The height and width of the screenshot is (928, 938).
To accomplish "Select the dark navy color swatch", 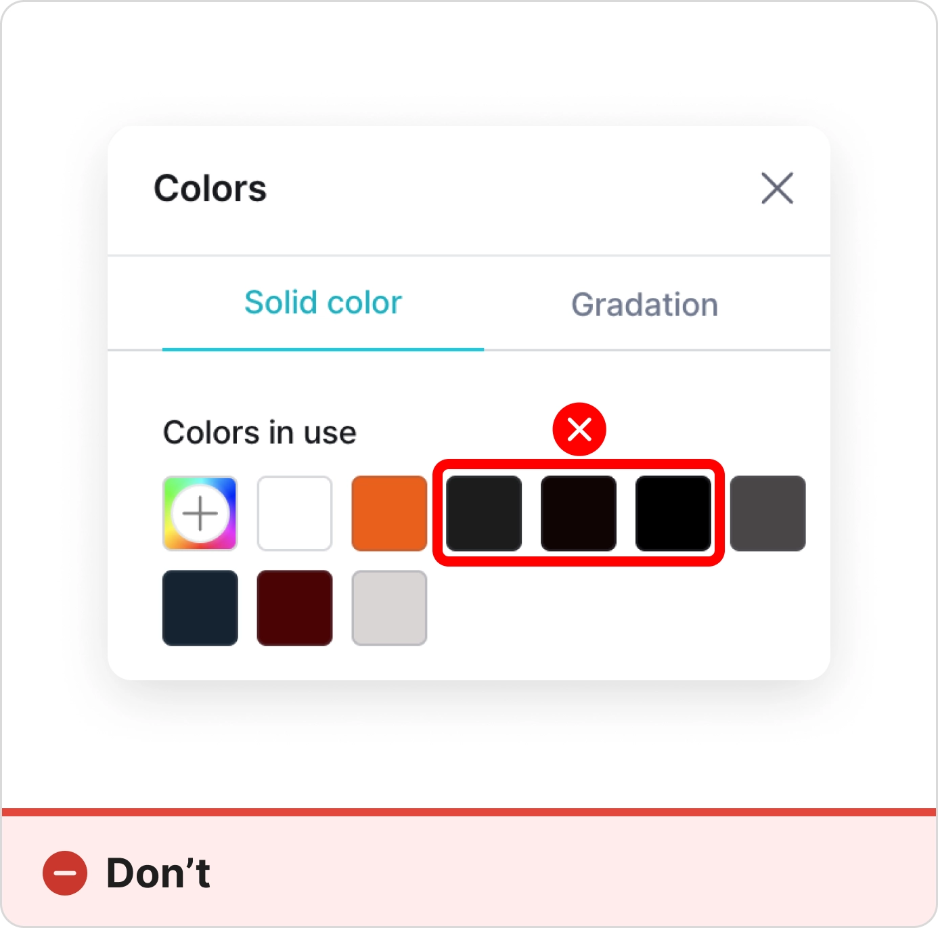I will [200, 608].
